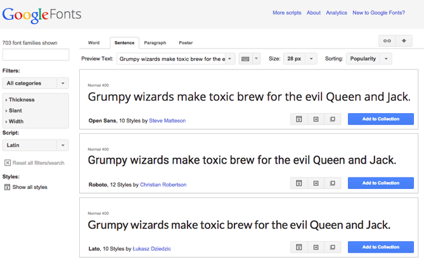424x259 pixels.
Task: Click the pop-out icon for Open Sans
Action: (333, 119)
